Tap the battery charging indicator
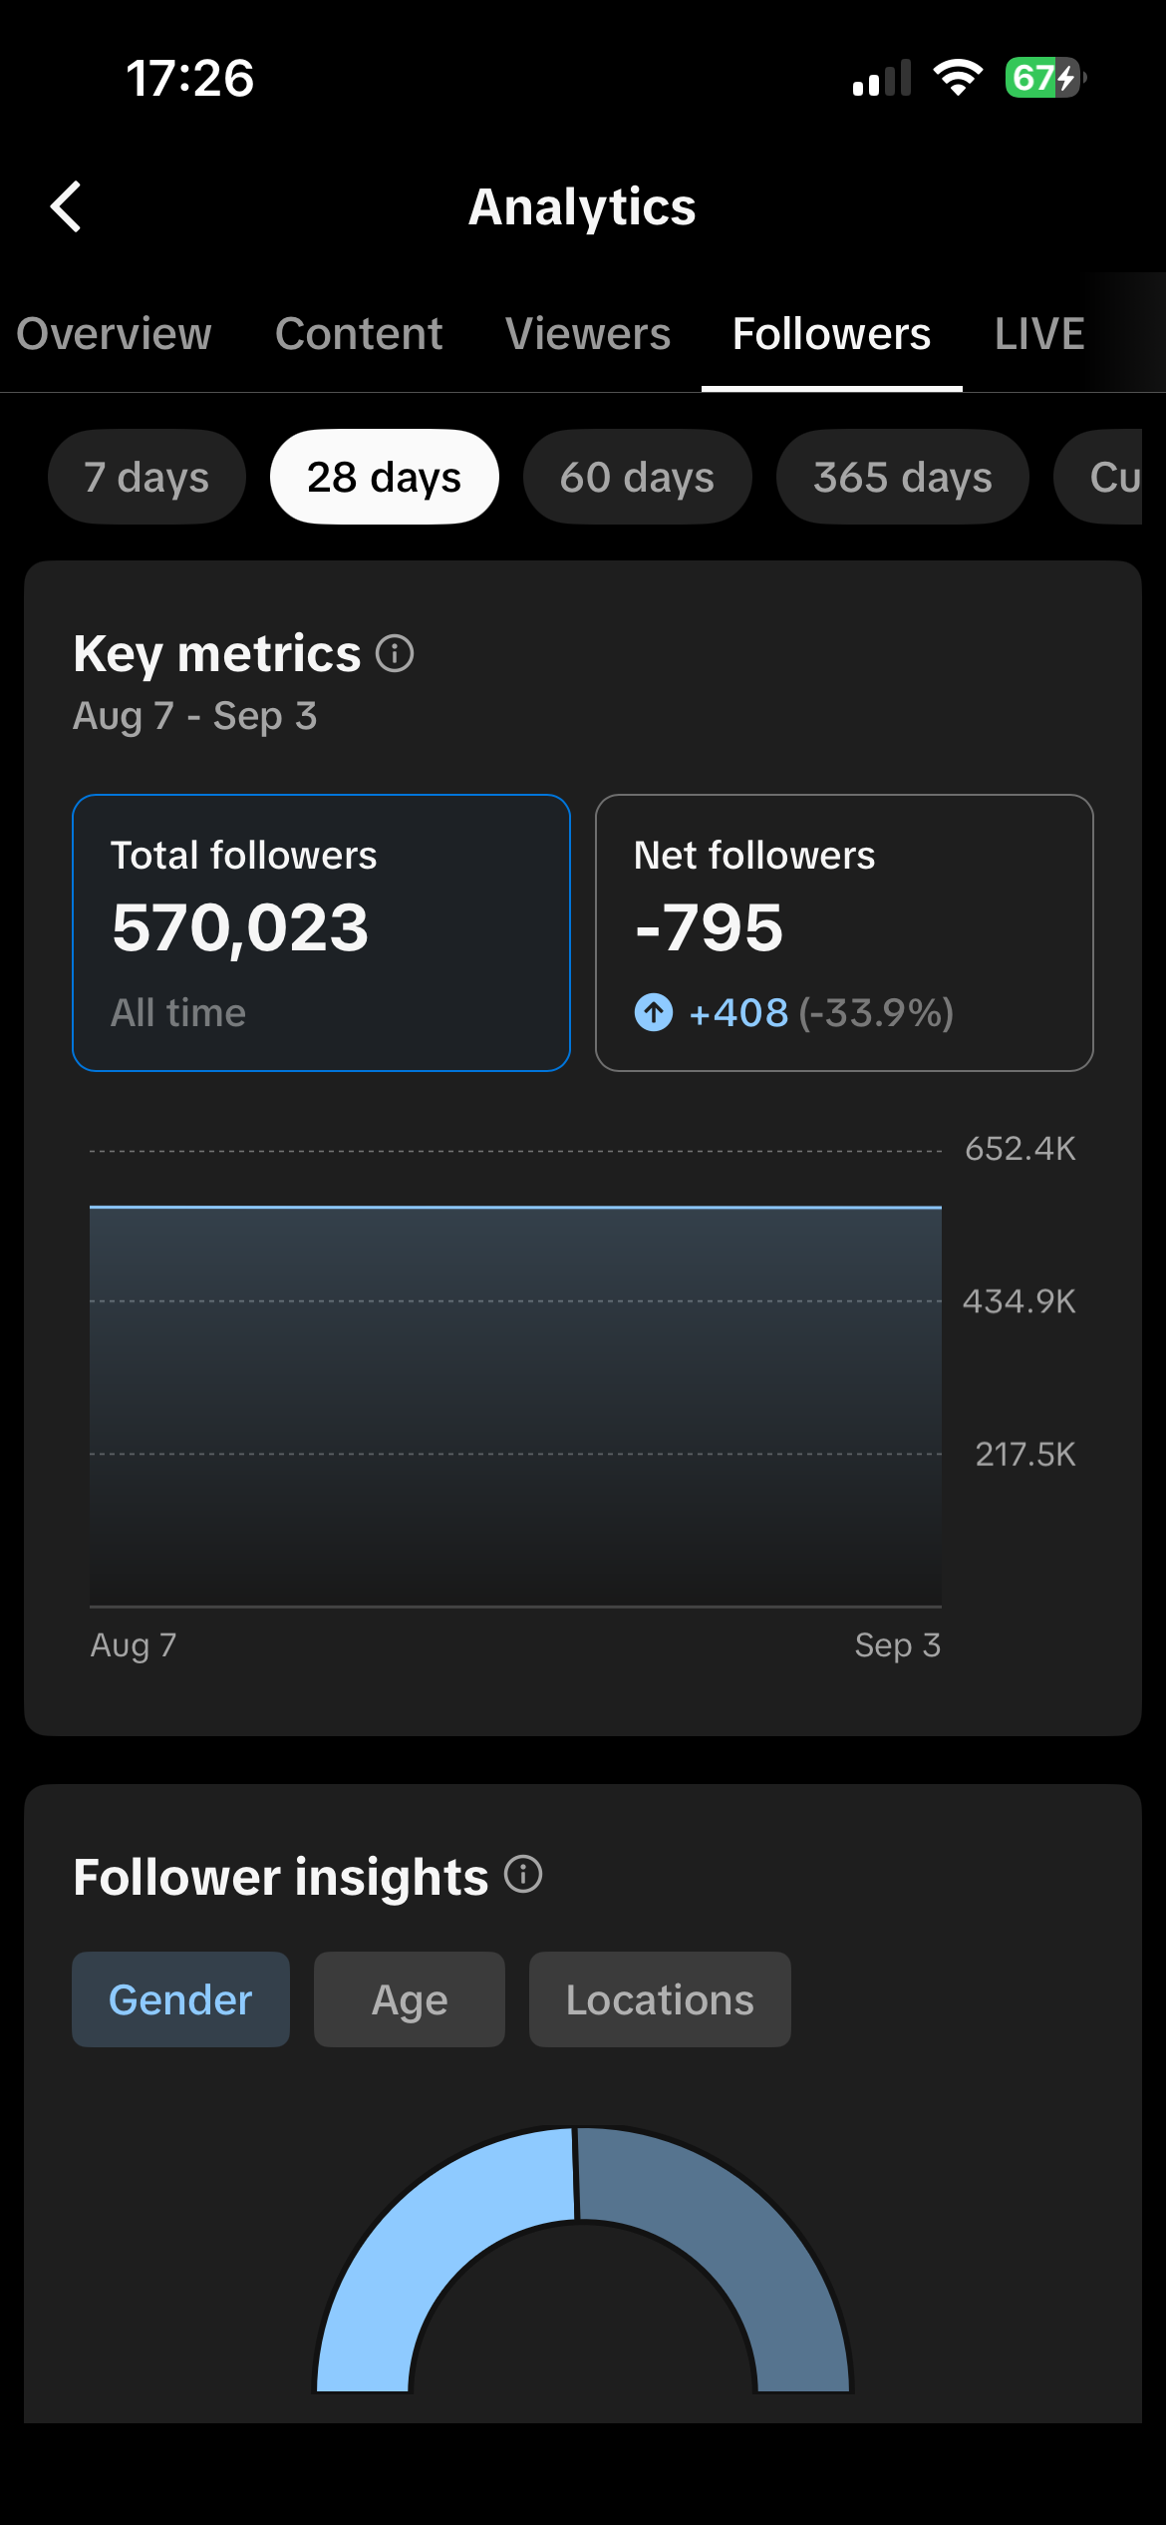Viewport: 1166px width, 2525px height. [x=1045, y=78]
